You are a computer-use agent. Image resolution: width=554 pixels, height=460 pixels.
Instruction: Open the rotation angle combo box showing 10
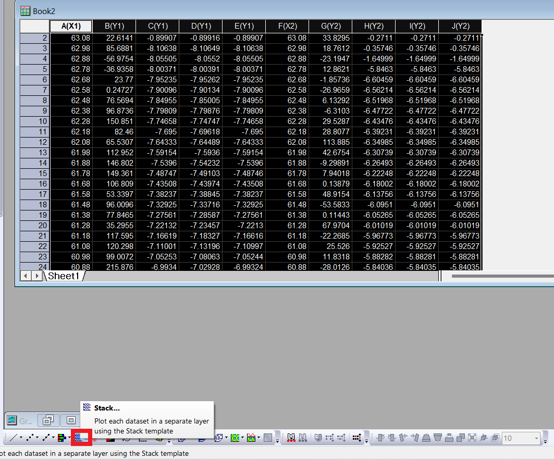click(x=521, y=438)
